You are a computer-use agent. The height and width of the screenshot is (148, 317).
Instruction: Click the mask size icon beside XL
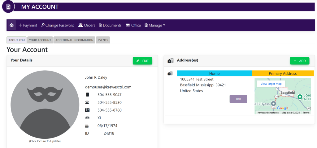tap(87, 118)
